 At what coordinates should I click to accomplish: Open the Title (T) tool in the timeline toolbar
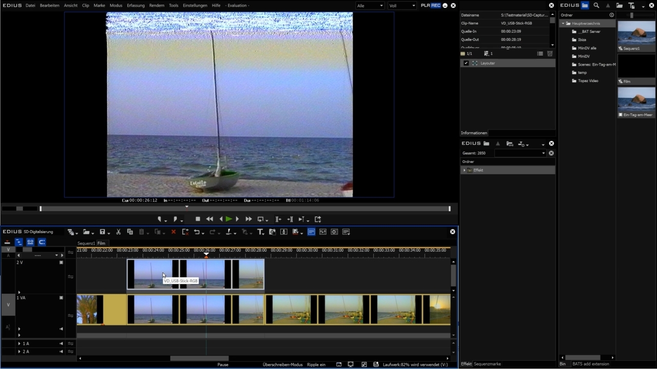(x=260, y=232)
